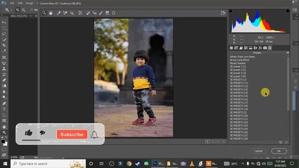
Task: Select the IMG_9152.JPG document tab
Action: (x=19, y=16)
